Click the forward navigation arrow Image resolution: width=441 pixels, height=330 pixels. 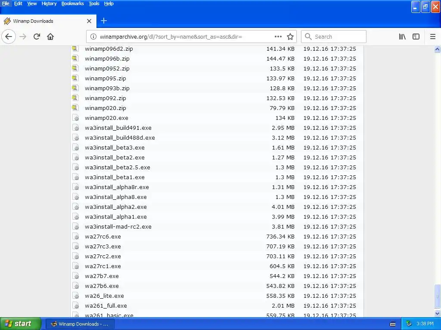click(x=23, y=37)
